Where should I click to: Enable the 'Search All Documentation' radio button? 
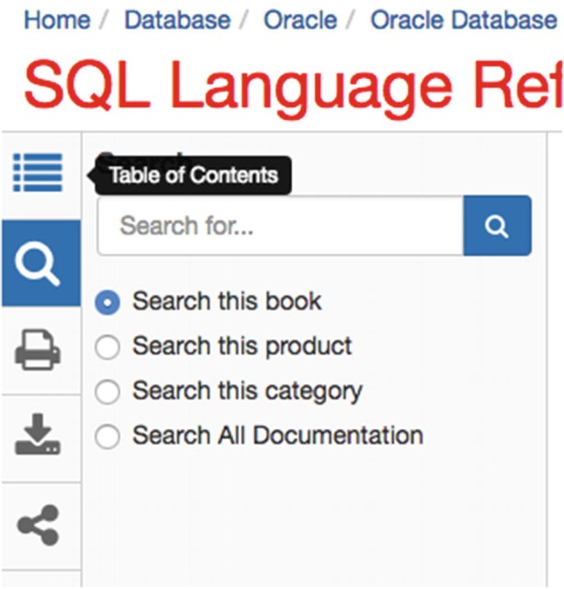107,437
